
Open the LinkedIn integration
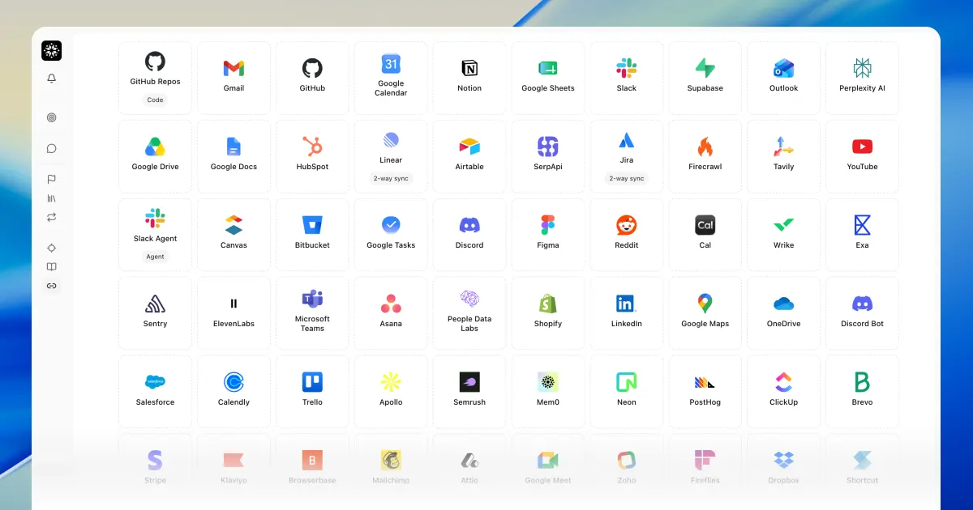(x=627, y=313)
